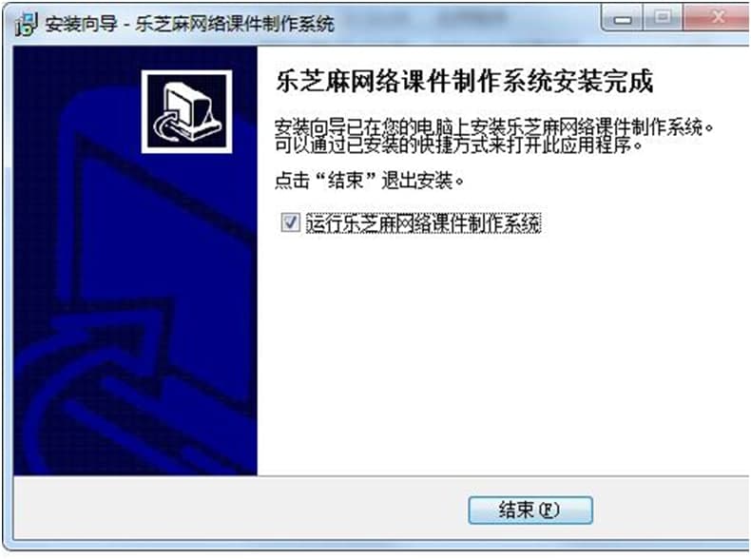Click the 点击“结束”退出安装 instruction text
Image resolution: width=751 pixels, height=559 pixels.
pos(369,181)
